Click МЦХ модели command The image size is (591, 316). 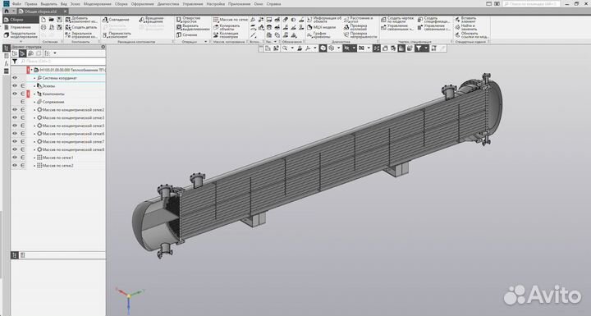click(321, 28)
